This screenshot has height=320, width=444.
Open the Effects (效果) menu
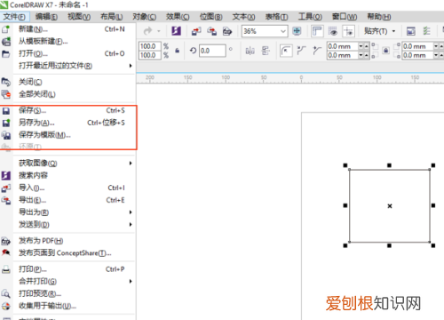coord(178,17)
